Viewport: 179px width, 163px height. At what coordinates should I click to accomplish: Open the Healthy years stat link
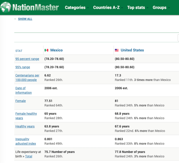tap(25, 126)
